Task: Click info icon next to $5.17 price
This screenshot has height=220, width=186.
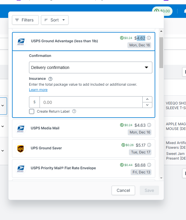Action: pos(149,145)
